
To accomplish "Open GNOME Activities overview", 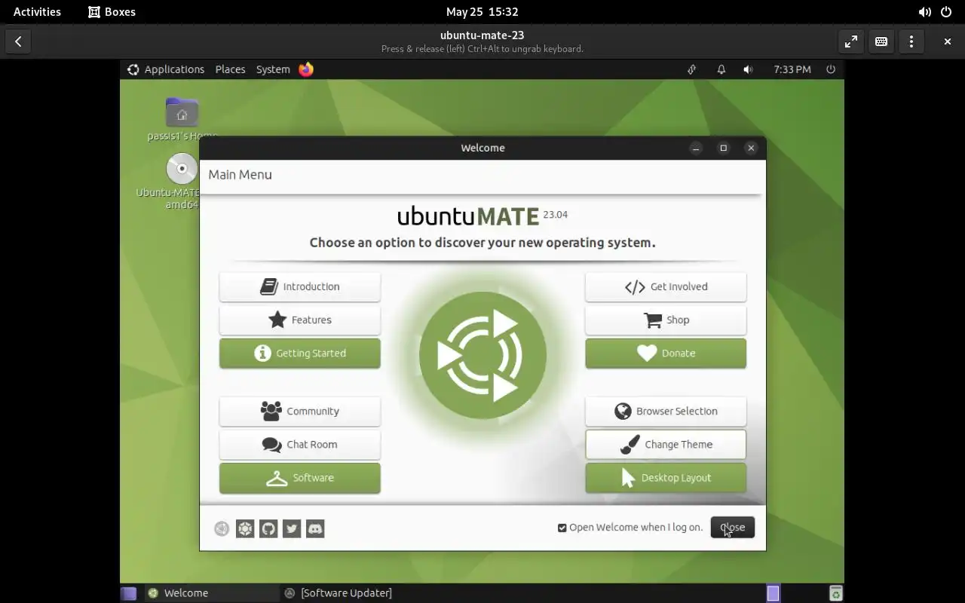I will 37,11.
